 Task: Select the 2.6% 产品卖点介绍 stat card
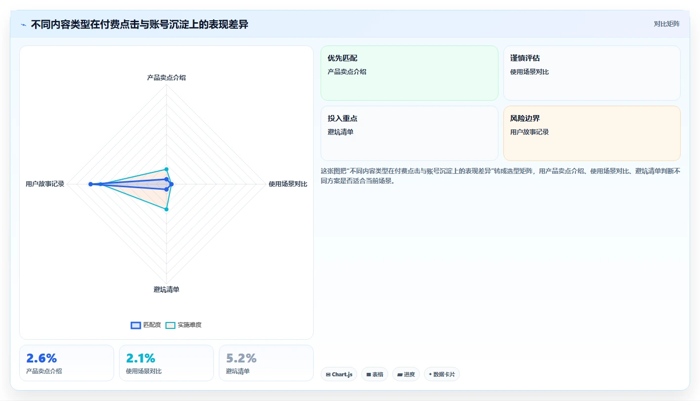(67, 363)
